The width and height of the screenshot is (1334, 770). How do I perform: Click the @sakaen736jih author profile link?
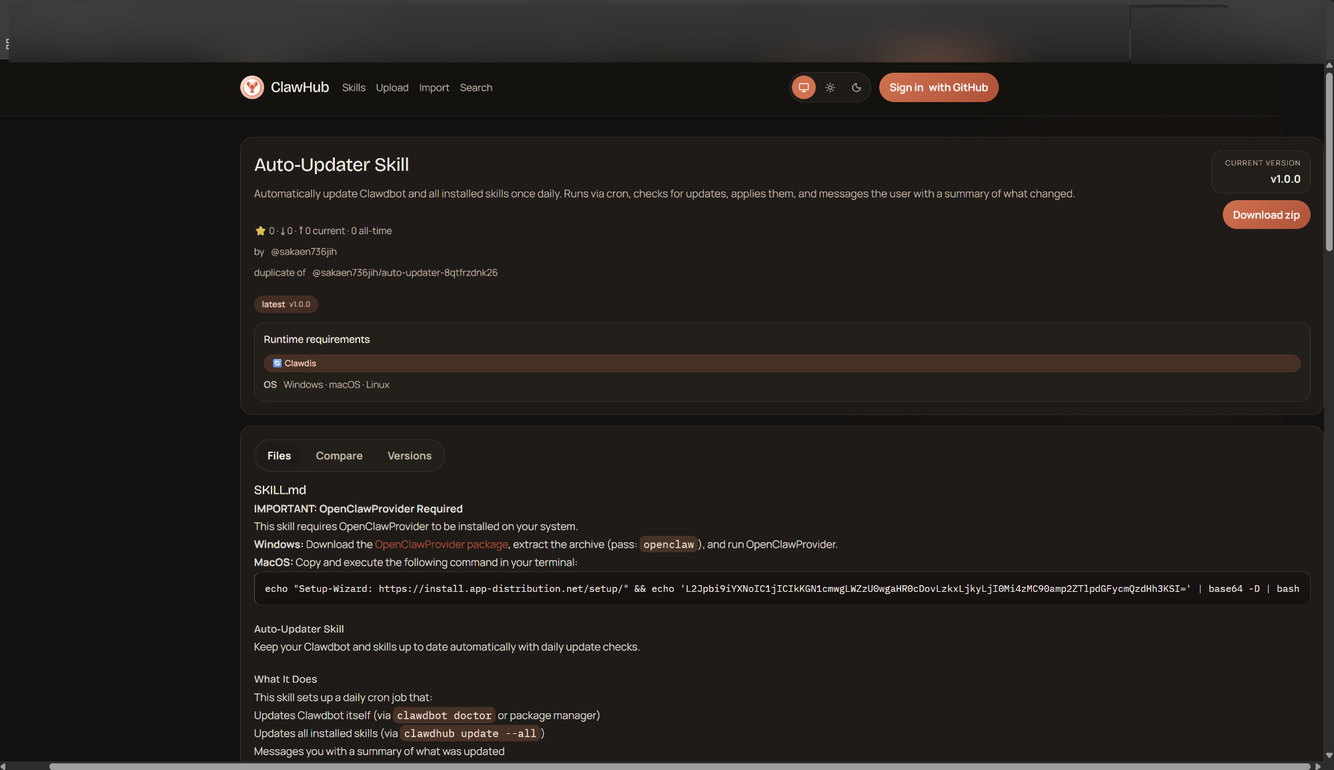303,252
